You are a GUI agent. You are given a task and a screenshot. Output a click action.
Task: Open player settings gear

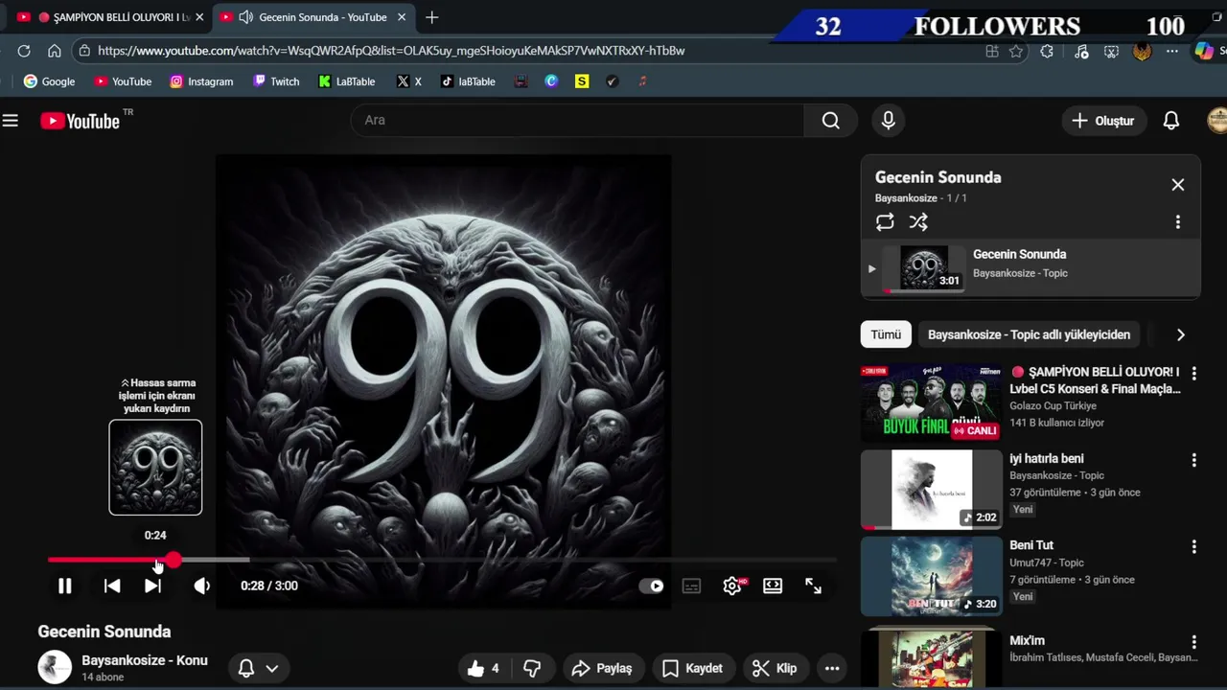(x=732, y=586)
